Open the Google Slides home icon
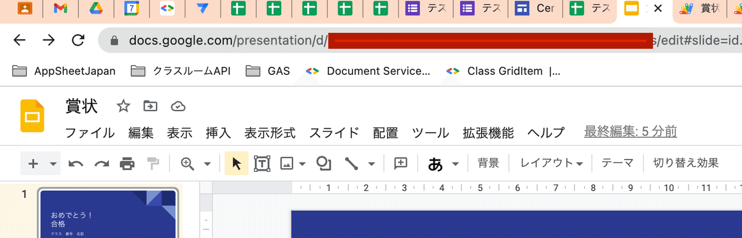Image resolution: width=742 pixels, height=238 pixels. click(x=32, y=115)
